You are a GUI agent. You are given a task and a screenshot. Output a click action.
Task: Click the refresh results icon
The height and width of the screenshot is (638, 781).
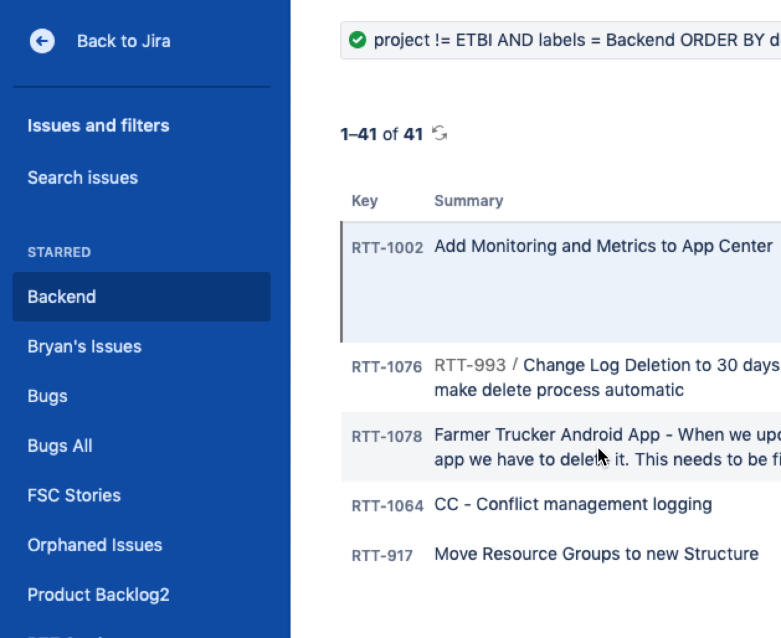pos(440,133)
